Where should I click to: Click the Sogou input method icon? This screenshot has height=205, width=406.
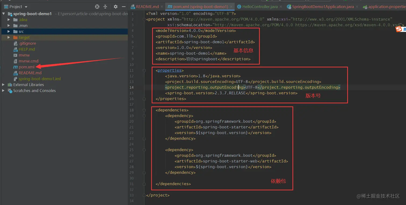(399, 29)
